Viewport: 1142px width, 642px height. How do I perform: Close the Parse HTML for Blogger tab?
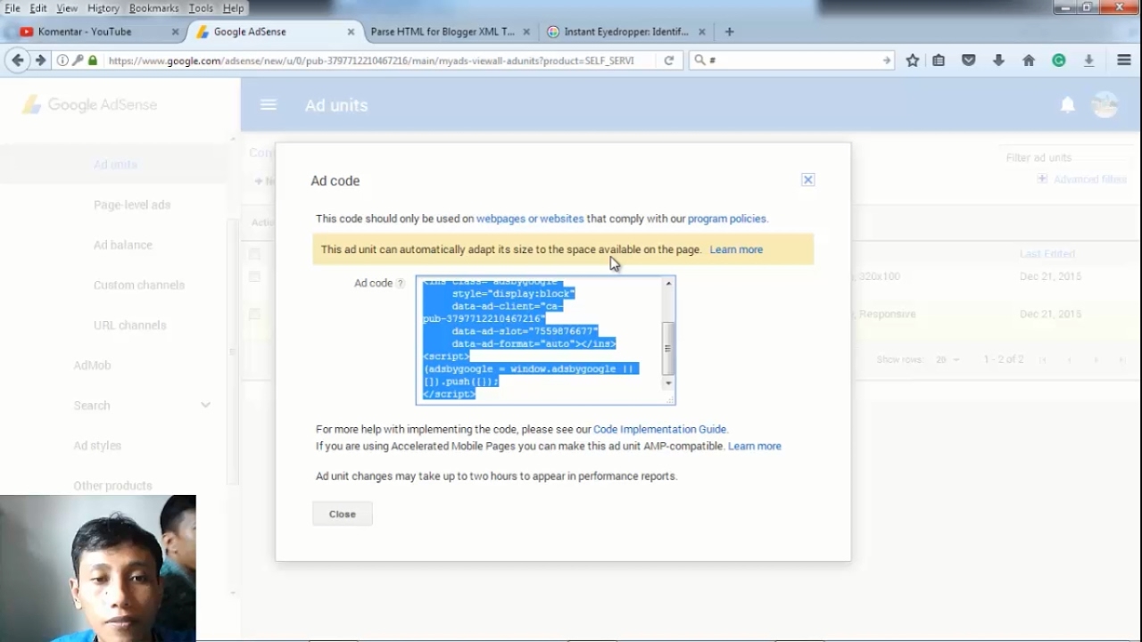pyautogui.click(x=526, y=31)
